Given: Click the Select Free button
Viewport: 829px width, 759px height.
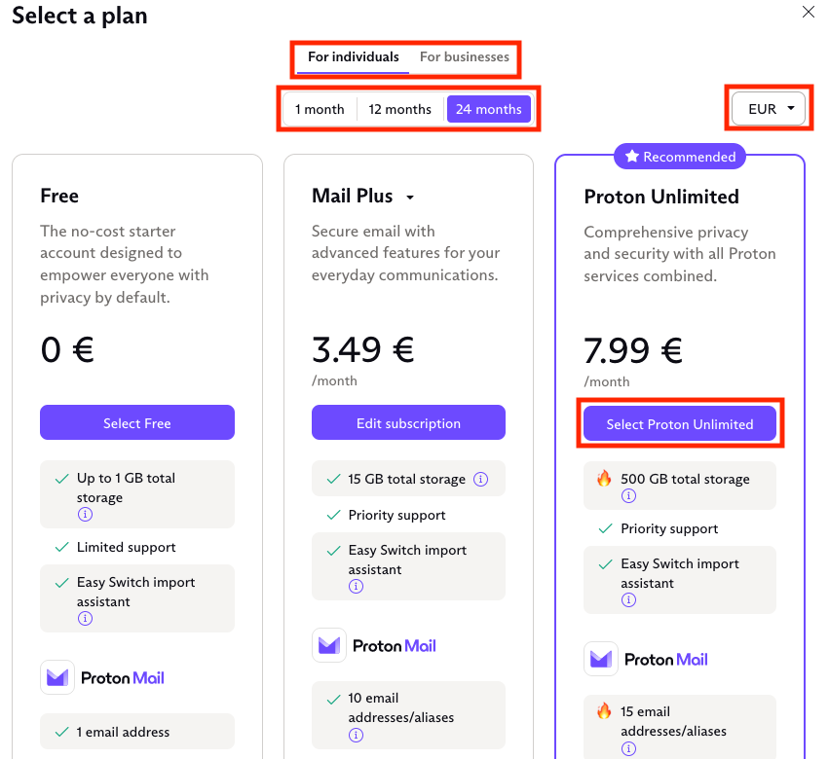Looking at the screenshot, I should coord(136,422).
